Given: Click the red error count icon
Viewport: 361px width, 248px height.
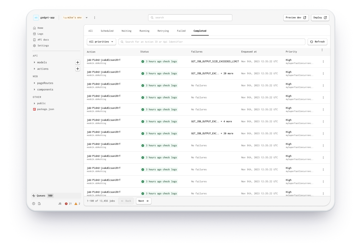Looking at the screenshot, I should click(x=66, y=204).
